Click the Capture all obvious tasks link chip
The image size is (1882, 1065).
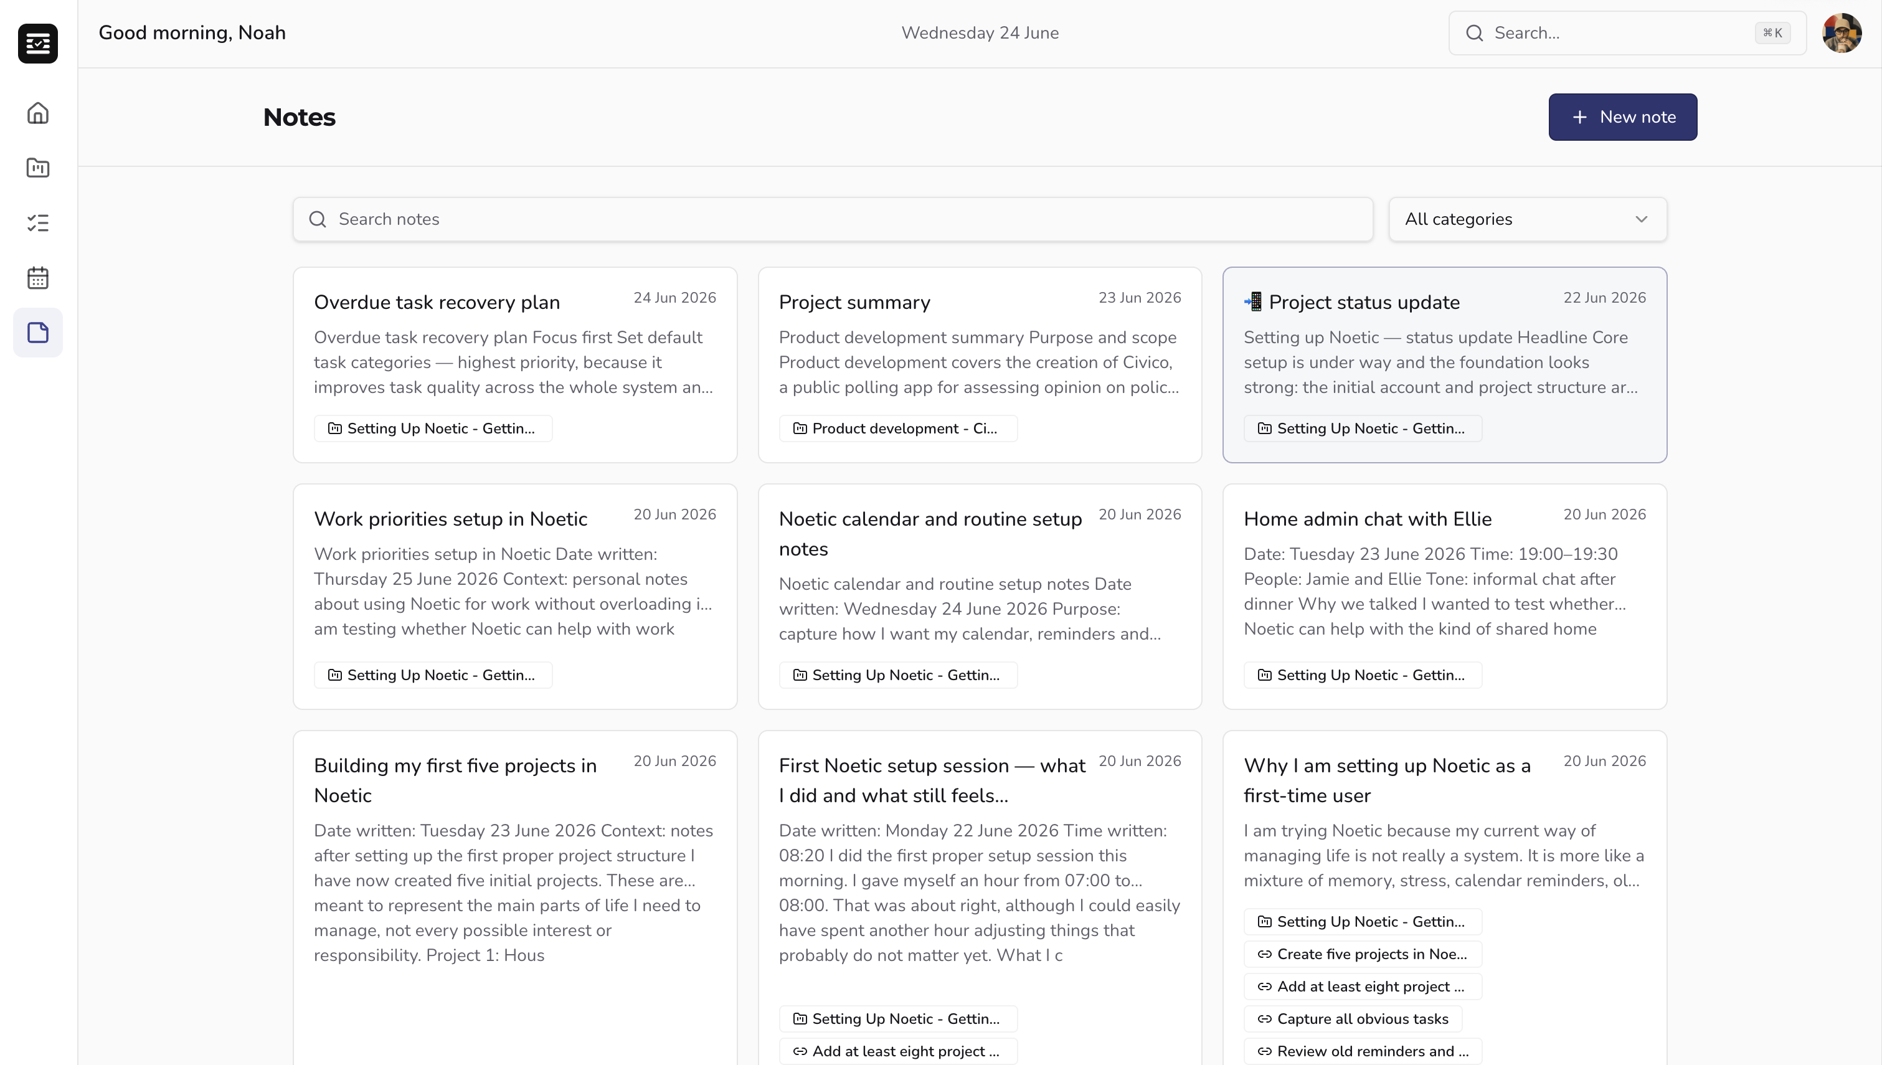click(x=1353, y=1019)
